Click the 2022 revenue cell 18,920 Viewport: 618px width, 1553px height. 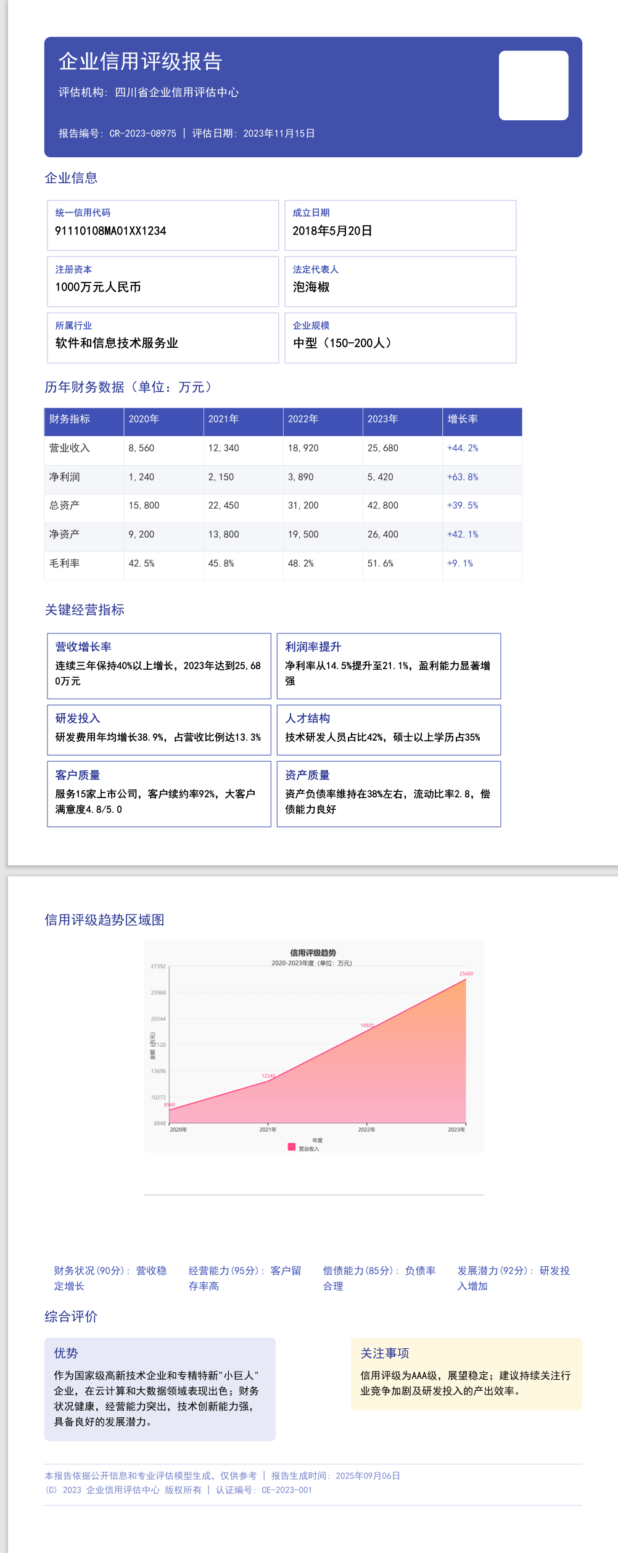pyautogui.click(x=303, y=448)
